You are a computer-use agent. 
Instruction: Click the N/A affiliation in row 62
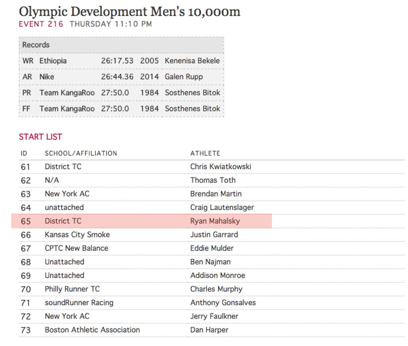(x=52, y=180)
